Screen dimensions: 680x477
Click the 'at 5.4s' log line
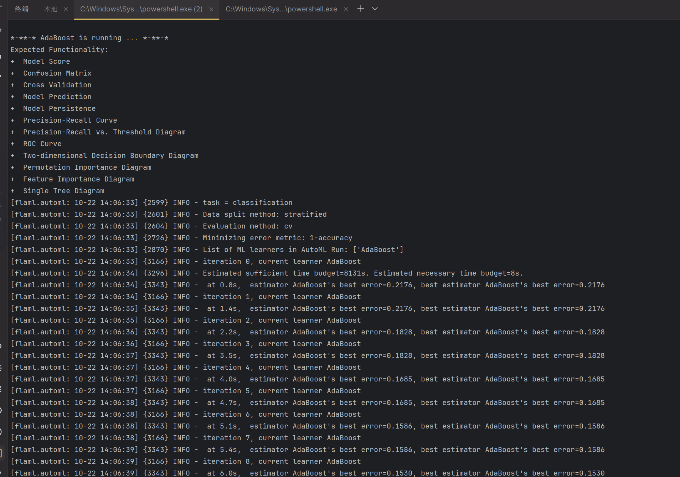tap(308, 450)
